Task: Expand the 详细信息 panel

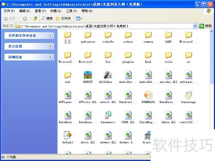Action: point(50,57)
